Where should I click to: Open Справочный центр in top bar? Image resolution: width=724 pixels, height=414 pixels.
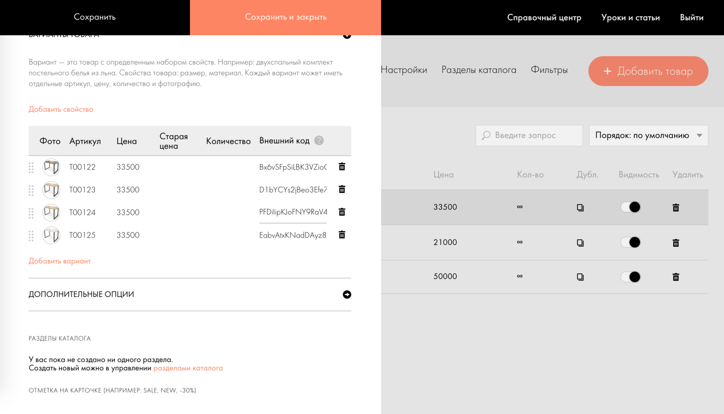(544, 18)
